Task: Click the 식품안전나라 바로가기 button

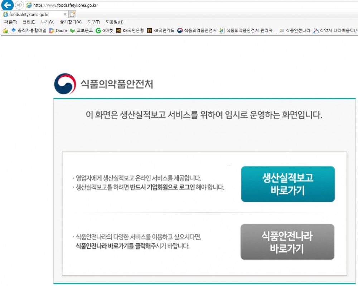Action: [287, 242]
